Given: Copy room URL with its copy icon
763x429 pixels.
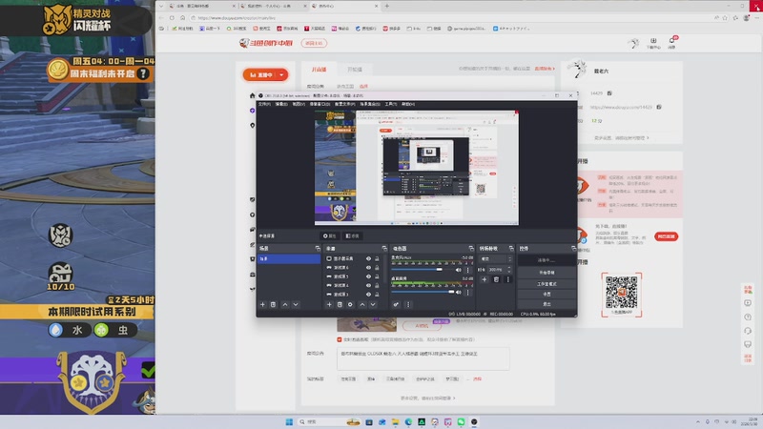Looking at the screenshot, I should point(659,107).
